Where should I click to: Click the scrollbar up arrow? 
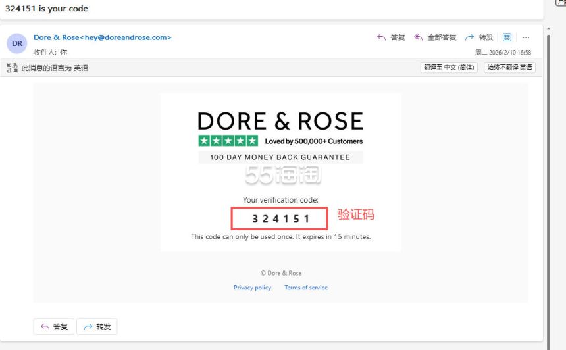(x=548, y=28)
